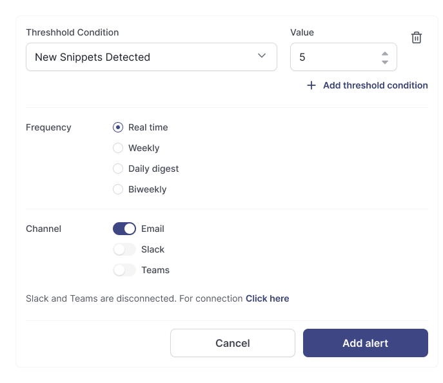This screenshot has width=443, height=383.
Task: Select the Real time radio button
Action: pos(118,127)
